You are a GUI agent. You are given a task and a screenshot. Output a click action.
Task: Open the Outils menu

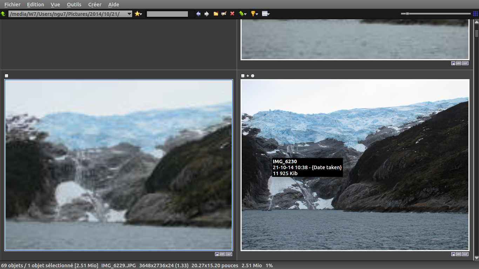coord(74,5)
